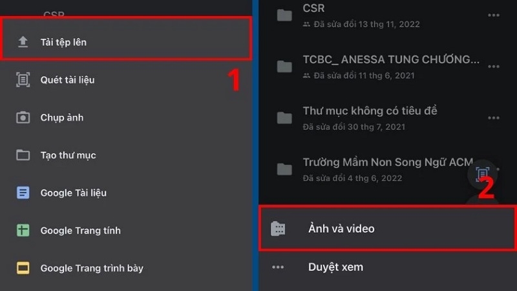Viewport: 517px width, 291px height.
Task: Choose Ảnh và video option
Action: tap(387, 228)
